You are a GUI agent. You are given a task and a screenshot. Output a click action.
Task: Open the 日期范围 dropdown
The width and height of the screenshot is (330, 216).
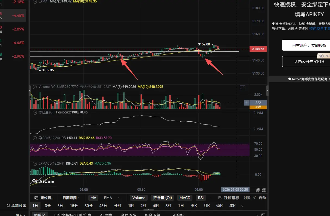pyautogui.click(x=71, y=198)
